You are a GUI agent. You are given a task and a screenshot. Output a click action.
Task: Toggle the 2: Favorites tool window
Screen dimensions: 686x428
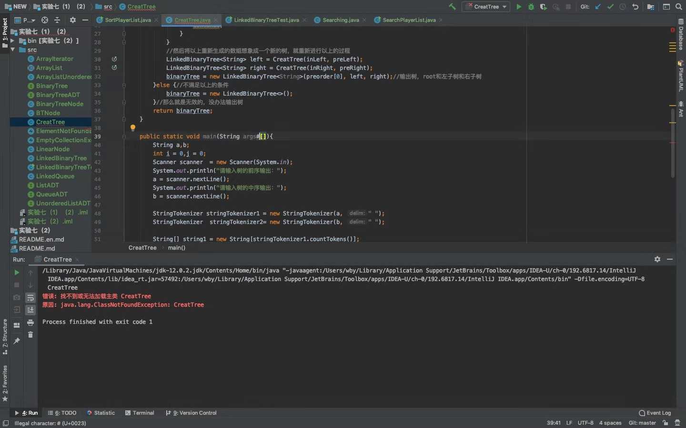5,383
